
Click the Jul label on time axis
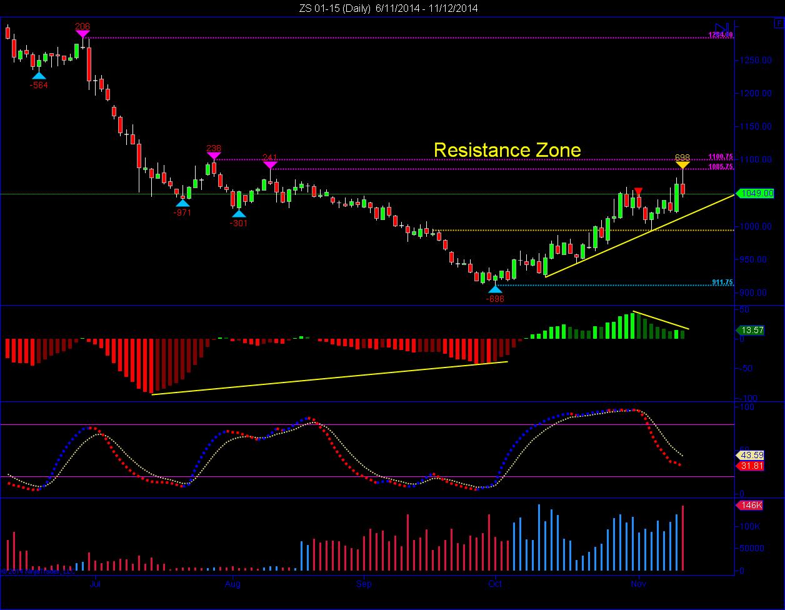tap(96, 584)
